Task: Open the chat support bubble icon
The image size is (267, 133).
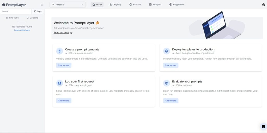Action: point(263,126)
